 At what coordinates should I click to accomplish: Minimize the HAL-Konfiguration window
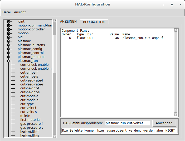coord(164,5)
